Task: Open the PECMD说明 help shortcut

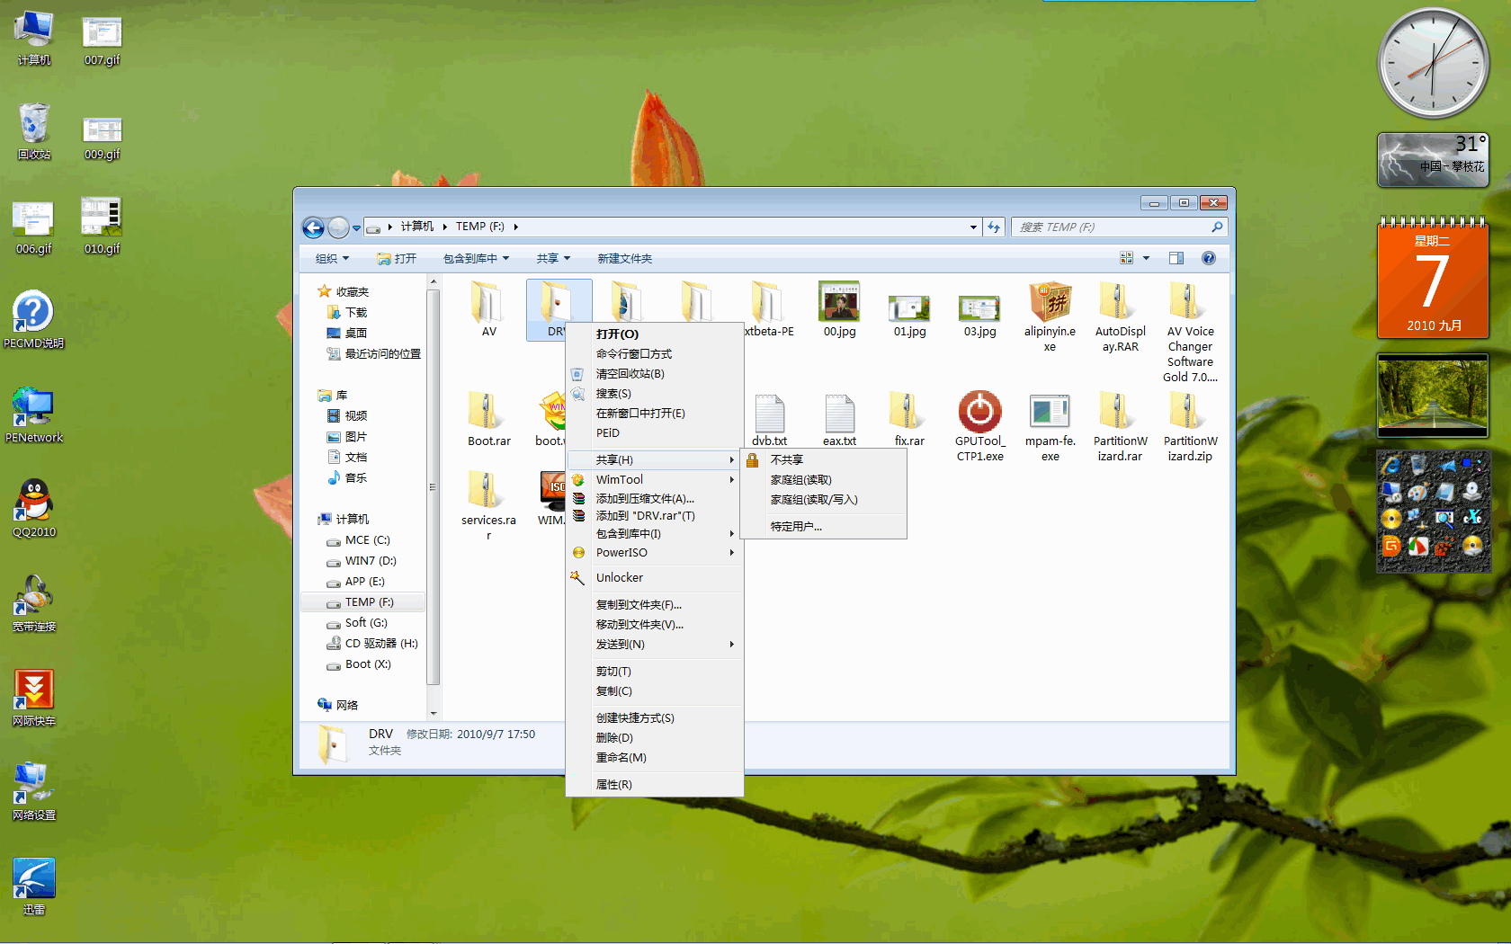Action: [x=34, y=319]
